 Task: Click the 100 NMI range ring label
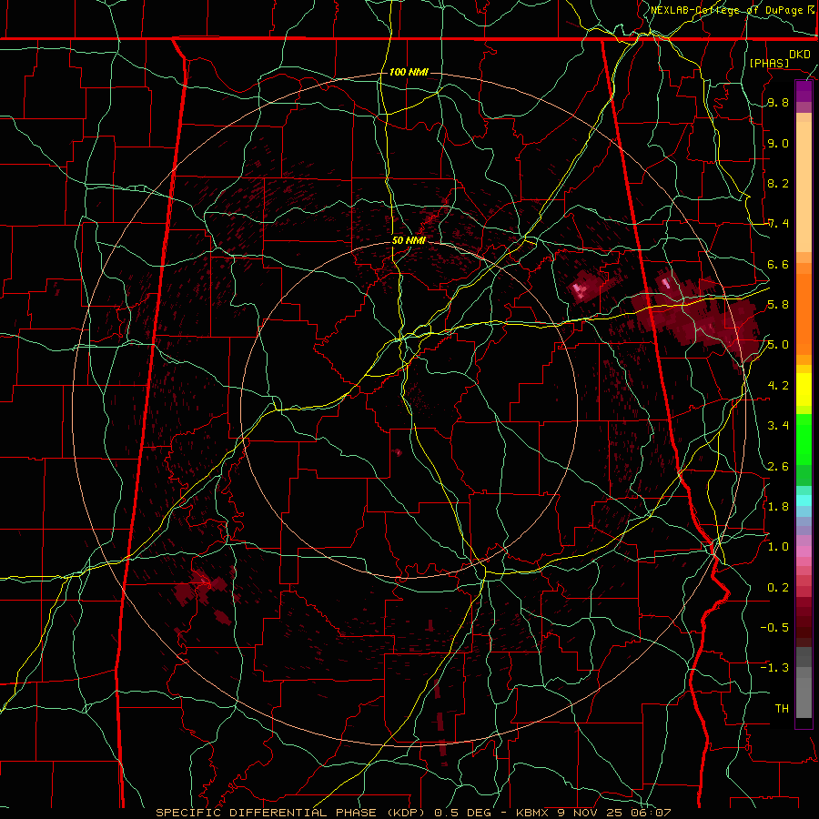[x=409, y=72]
